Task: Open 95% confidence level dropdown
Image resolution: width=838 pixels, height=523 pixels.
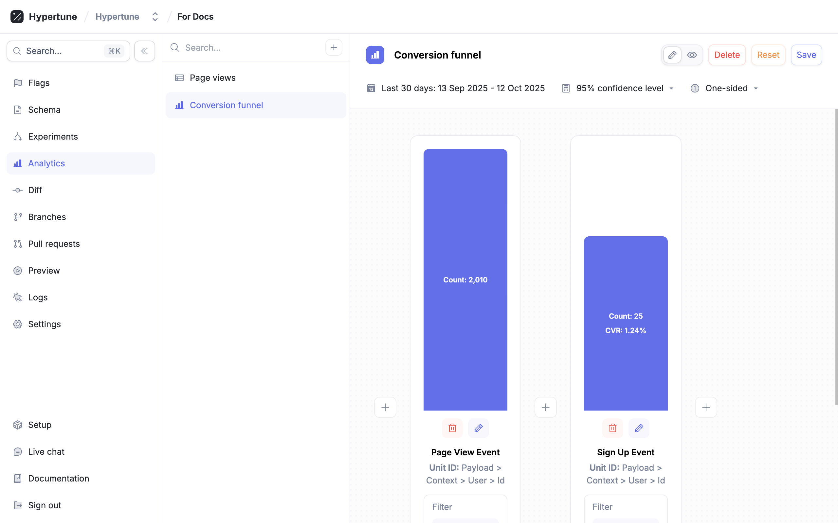Action: (x=619, y=88)
